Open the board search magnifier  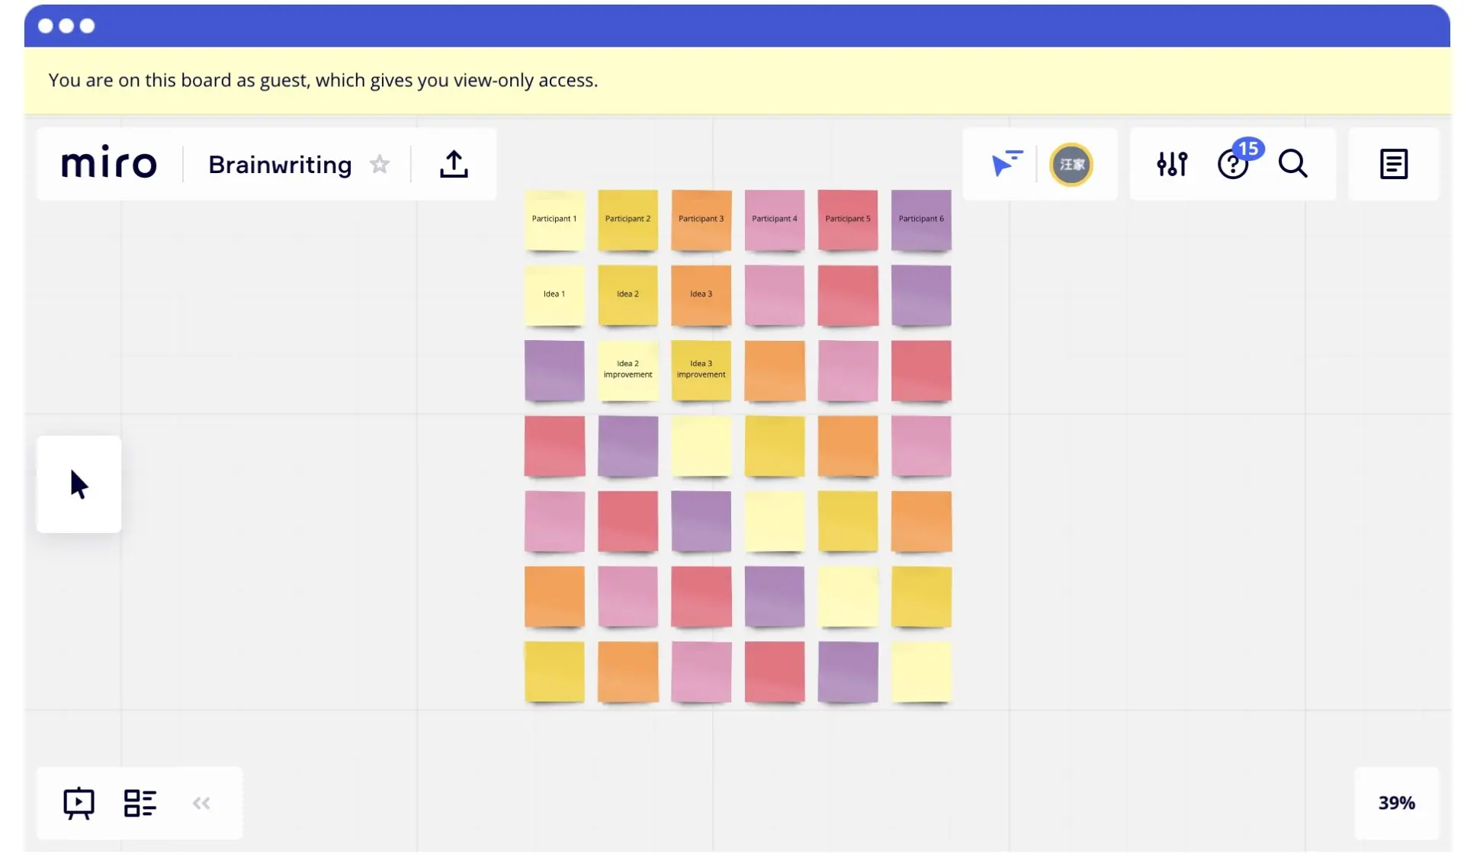pos(1293,164)
